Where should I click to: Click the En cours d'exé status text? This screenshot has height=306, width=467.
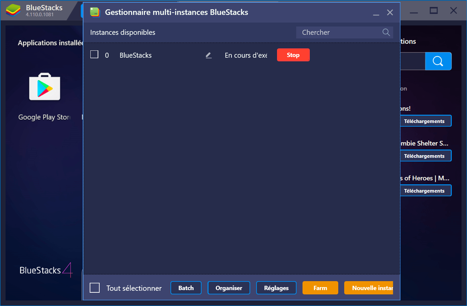[246, 55]
